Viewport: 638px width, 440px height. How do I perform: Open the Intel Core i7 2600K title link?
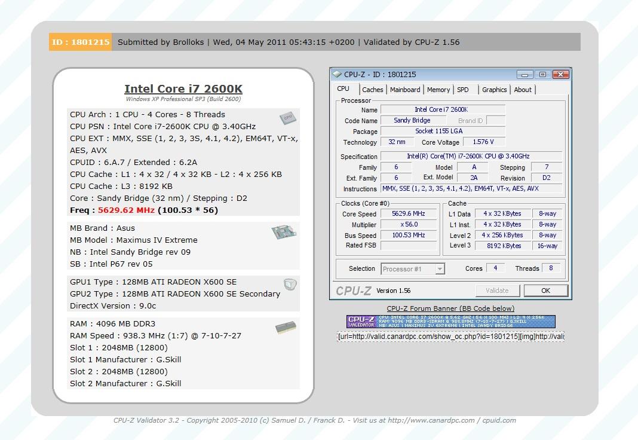183,88
